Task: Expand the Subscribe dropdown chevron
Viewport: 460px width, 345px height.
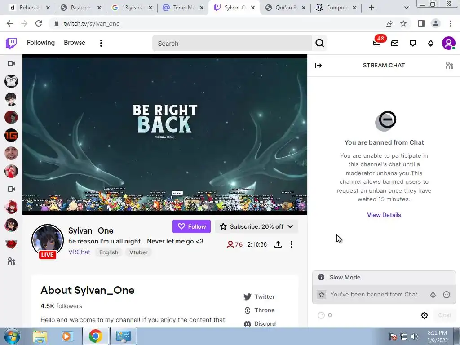Action: click(291, 226)
